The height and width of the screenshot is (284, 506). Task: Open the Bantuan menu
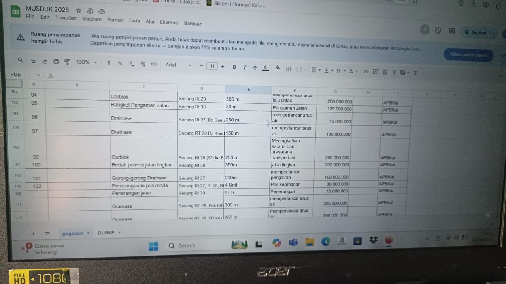point(193,24)
